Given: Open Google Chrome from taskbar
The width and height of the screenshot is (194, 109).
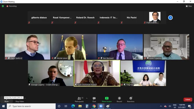Looking at the screenshot, I should (94, 106).
